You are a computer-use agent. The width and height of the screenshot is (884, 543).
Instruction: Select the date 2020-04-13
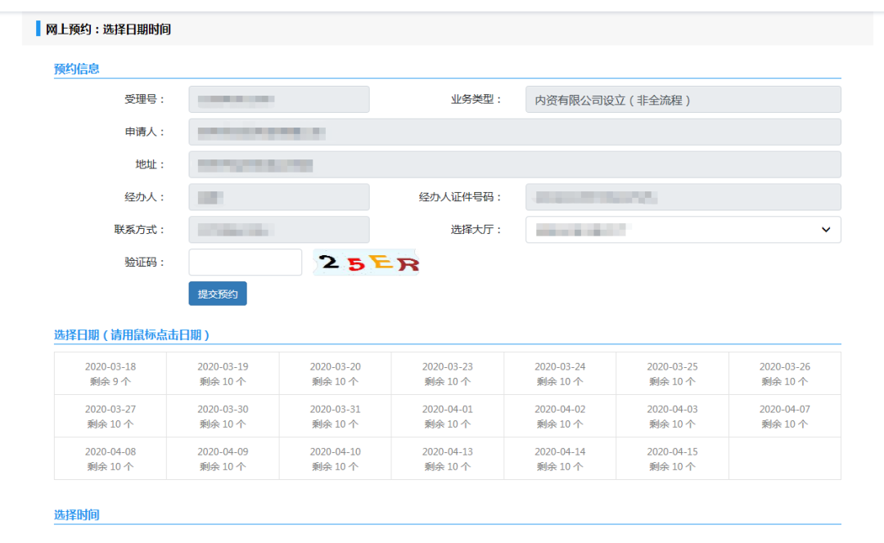[x=448, y=459]
